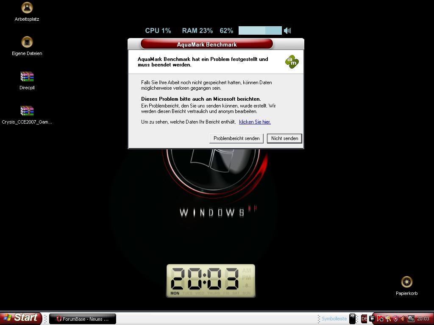
Task: Adjust the volume bar in the widget
Action: pos(260,30)
